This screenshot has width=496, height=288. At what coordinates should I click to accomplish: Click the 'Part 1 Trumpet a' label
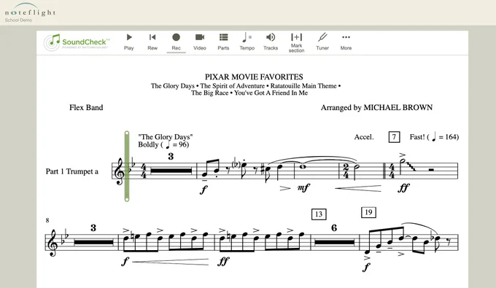72,171
